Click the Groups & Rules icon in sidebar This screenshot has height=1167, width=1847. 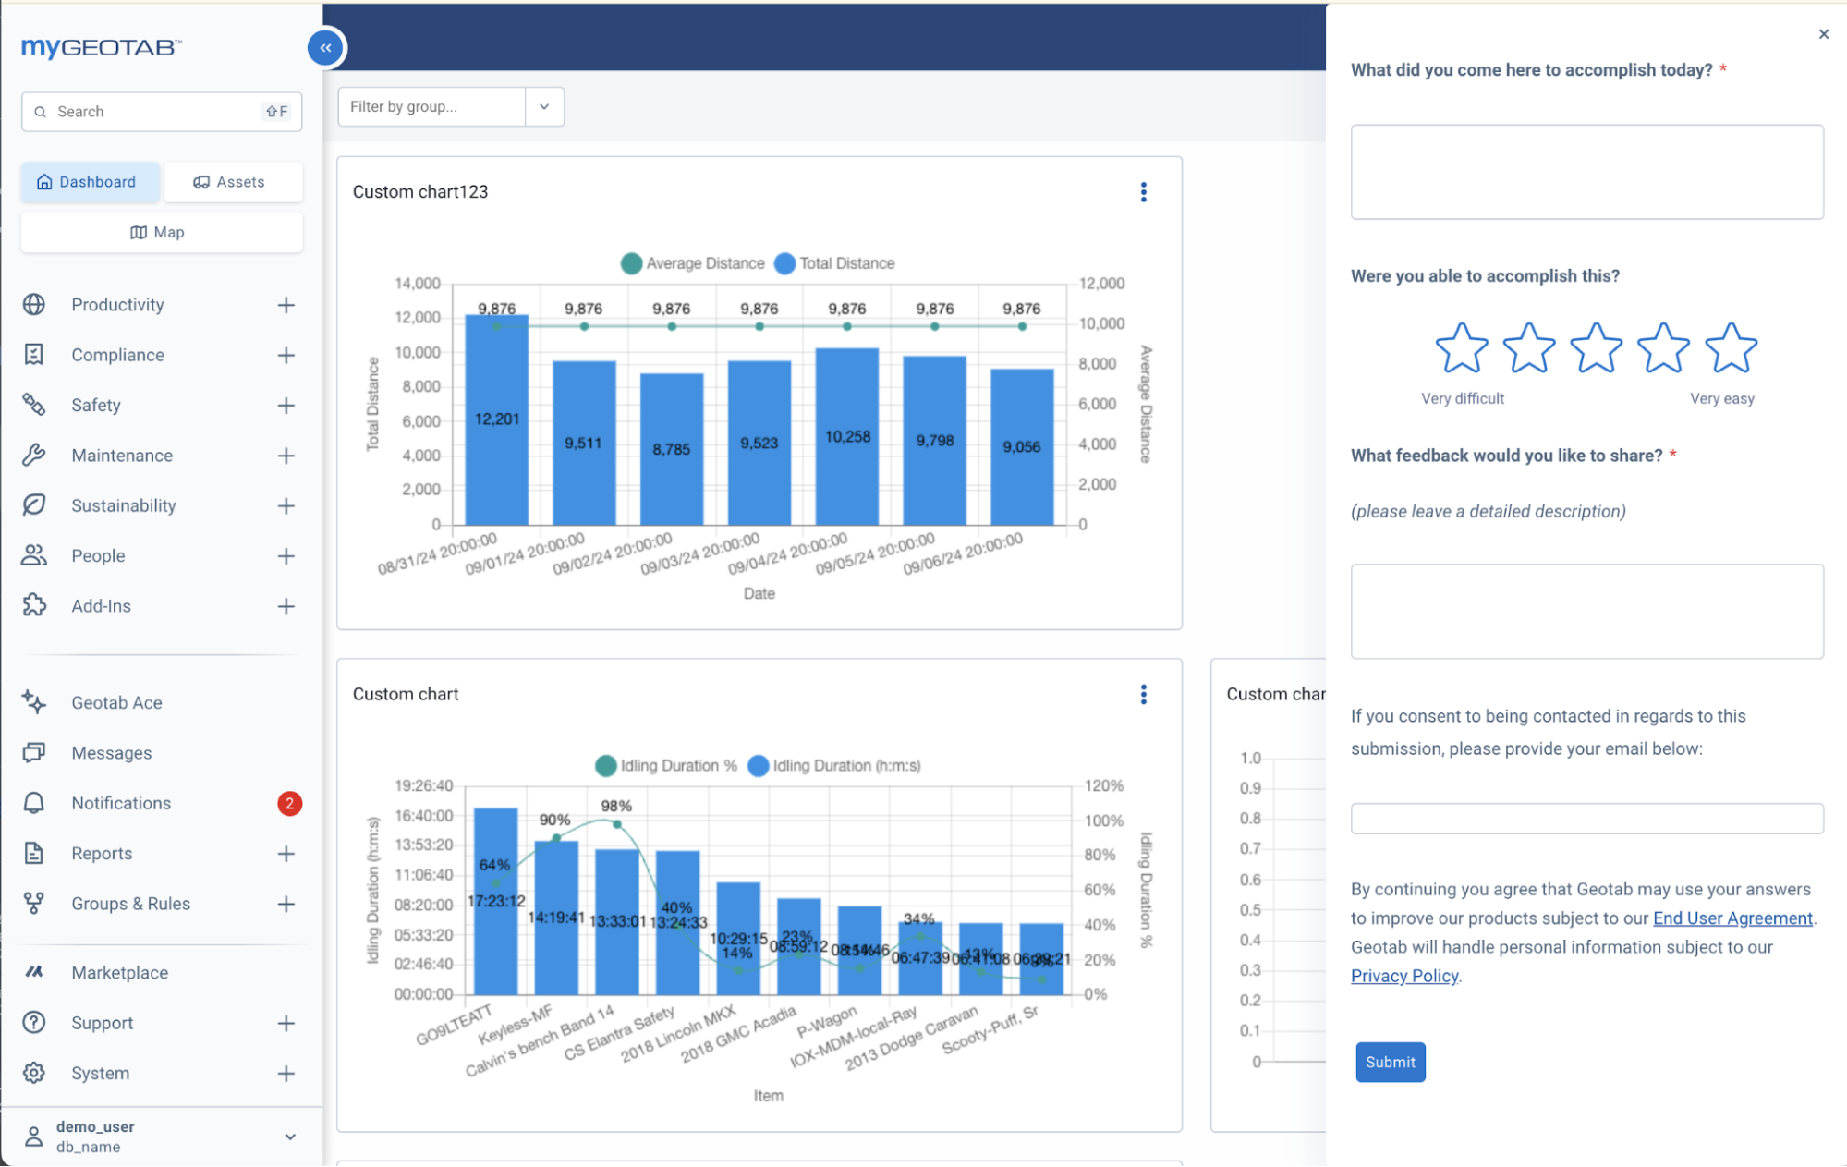pos(33,904)
